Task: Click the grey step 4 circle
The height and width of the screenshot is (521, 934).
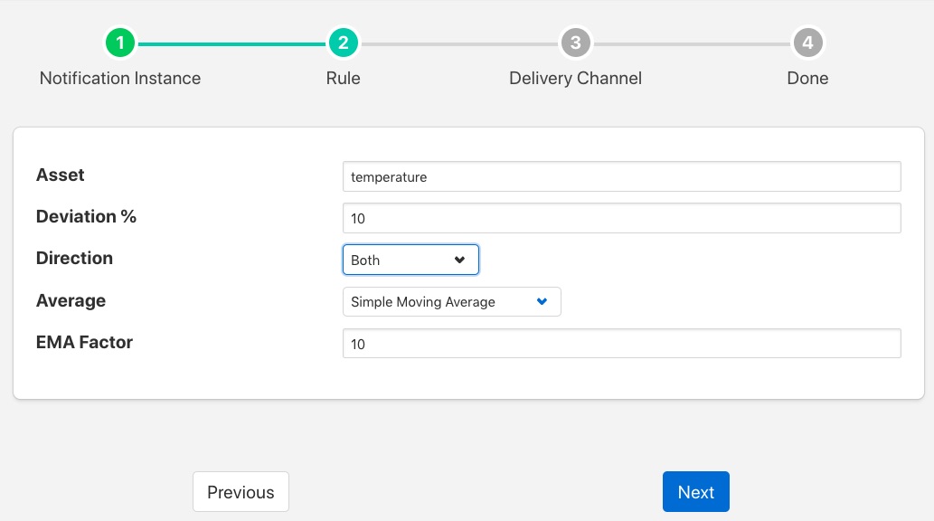Action: (x=807, y=43)
